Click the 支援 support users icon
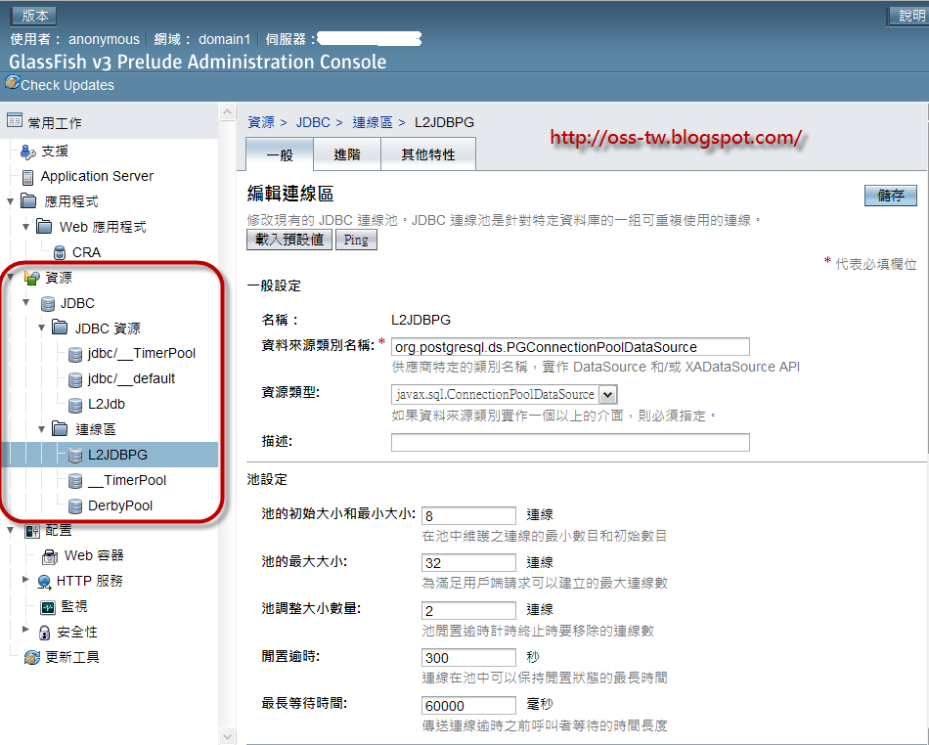Screen dimensions: 929x745 (x=27, y=153)
